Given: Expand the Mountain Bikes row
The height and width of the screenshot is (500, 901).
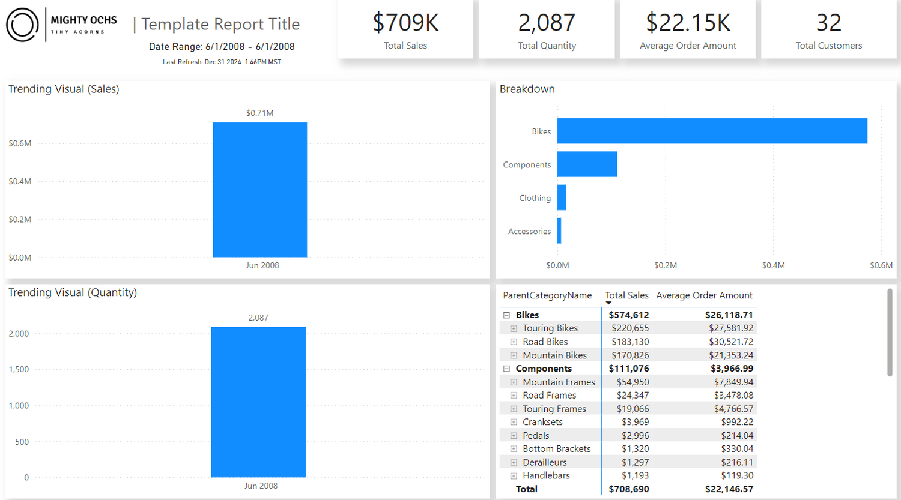Looking at the screenshot, I should point(514,355).
